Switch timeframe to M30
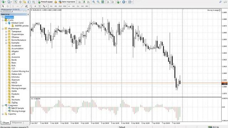The width and height of the screenshot is (228, 128). click(x=64, y=6)
